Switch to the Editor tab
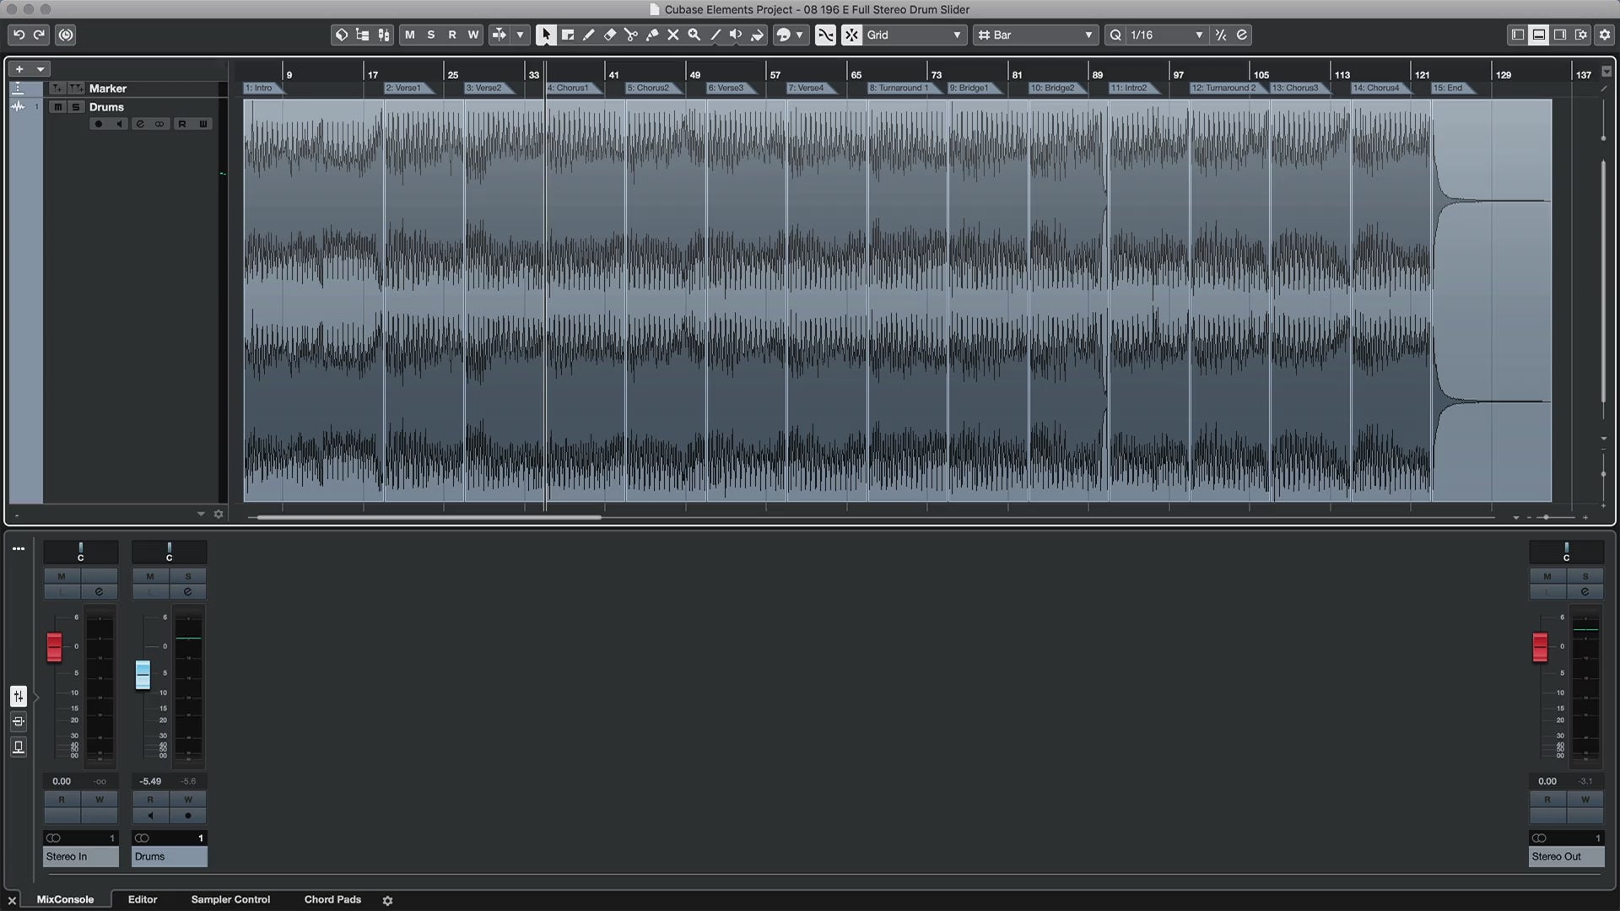 pos(143,899)
